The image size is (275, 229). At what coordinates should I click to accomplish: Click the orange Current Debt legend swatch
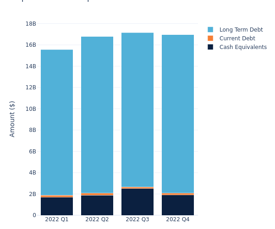click(x=210, y=38)
